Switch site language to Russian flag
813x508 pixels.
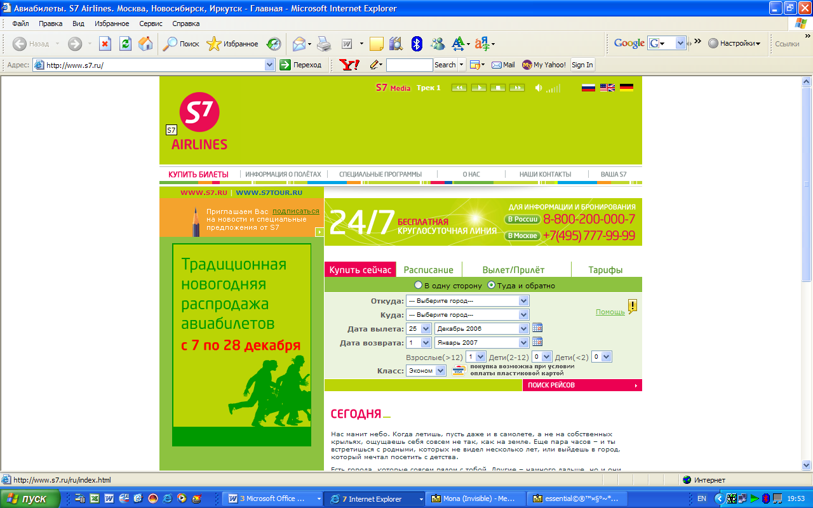(588, 88)
